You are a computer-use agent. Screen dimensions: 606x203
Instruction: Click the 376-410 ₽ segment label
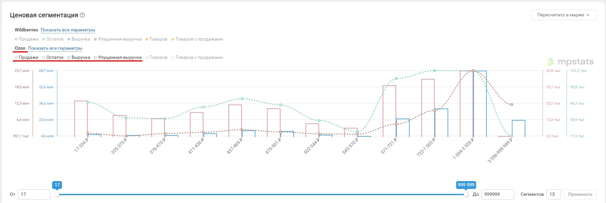pyautogui.click(x=158, y=146)
